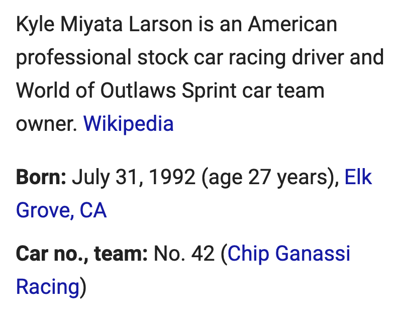
Task: Click the word "Elk" in birthplace link
Action: click(x=358, y=177)
